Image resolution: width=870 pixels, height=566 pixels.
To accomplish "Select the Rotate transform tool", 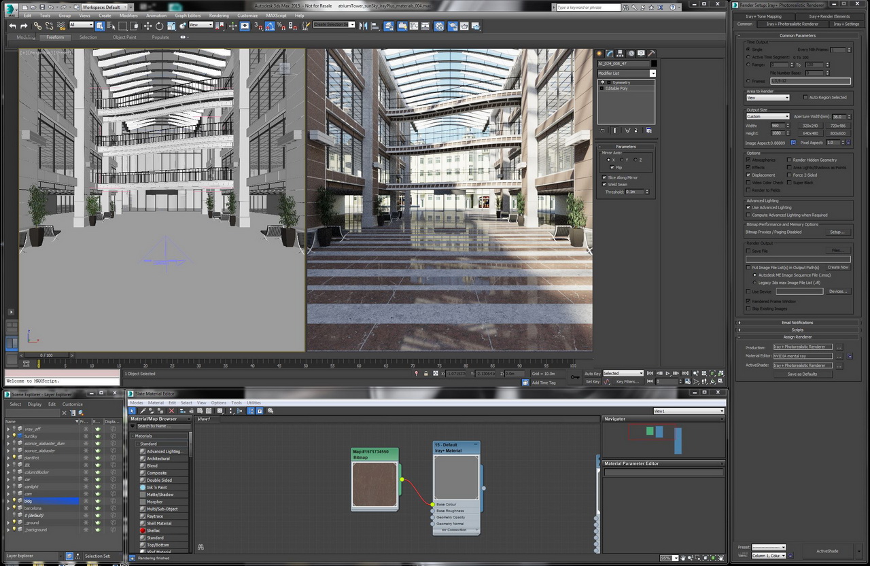I will coord(159,26).
